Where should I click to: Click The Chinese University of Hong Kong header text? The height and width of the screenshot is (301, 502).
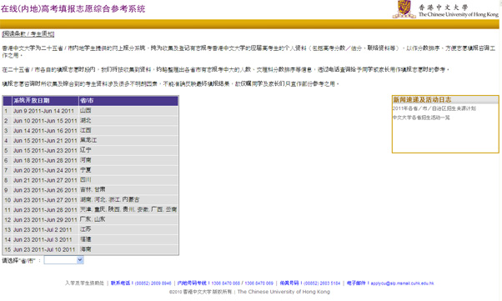pyautogui.click(x=459, y=14)
